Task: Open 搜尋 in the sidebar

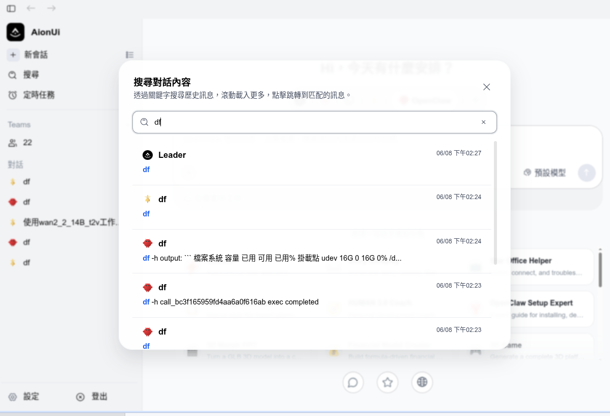Action: [x=31, y=75]
